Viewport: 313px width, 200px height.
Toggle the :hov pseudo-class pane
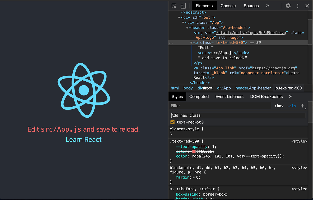pyautogui.click(x=279, y=106)
